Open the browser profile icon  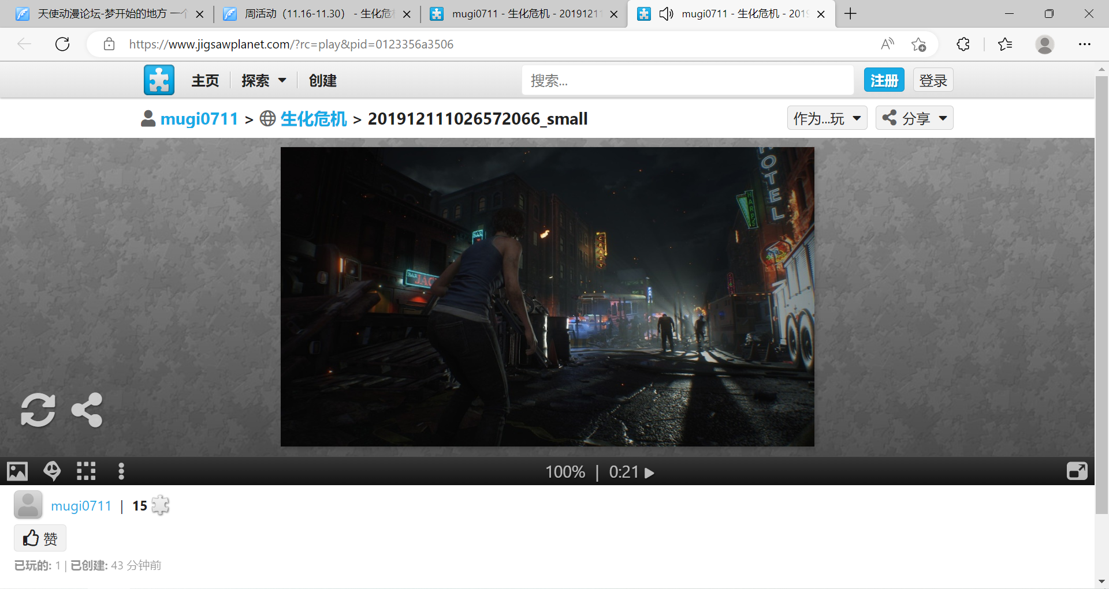tap(1044, 44)
